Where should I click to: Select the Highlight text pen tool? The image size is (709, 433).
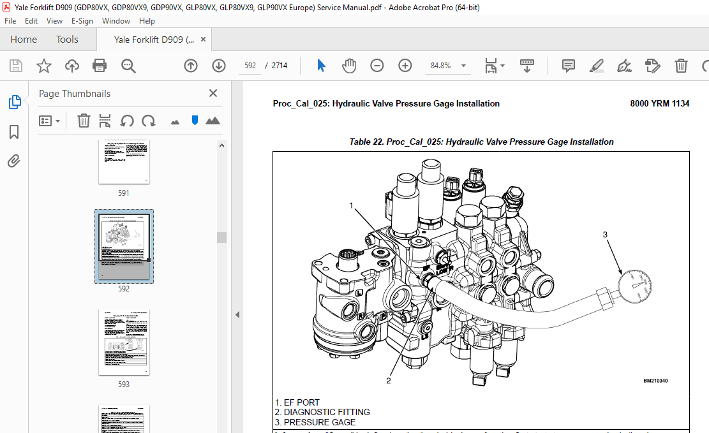[x=597, y=66]
